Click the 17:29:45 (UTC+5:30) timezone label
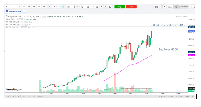This screenshot has width=201, height=107. 166,96
